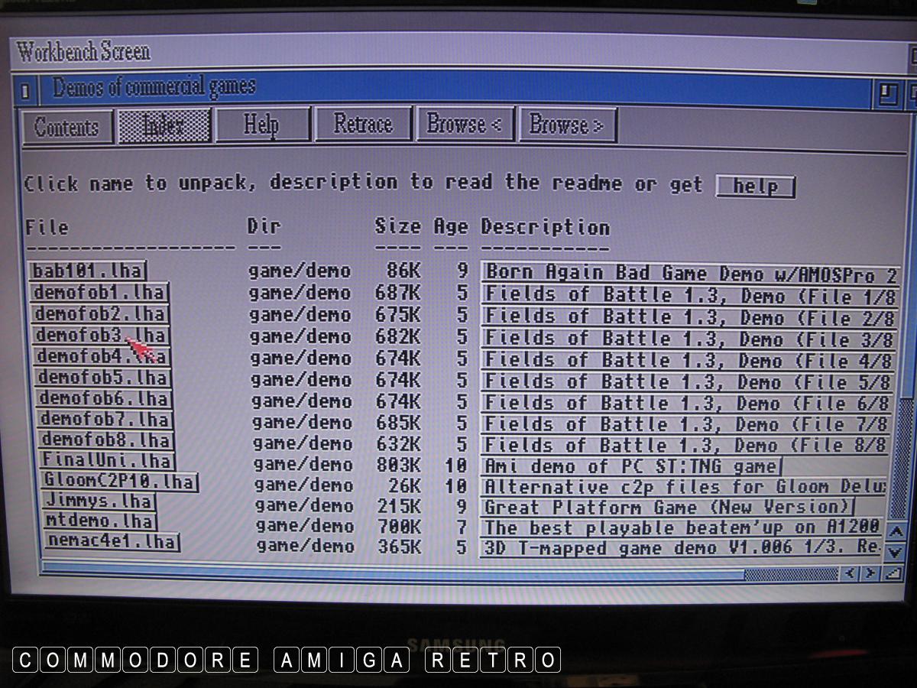Click the horizontal scroll left arrow
This screenshot has height=688, width=917.
click(850, 573)
